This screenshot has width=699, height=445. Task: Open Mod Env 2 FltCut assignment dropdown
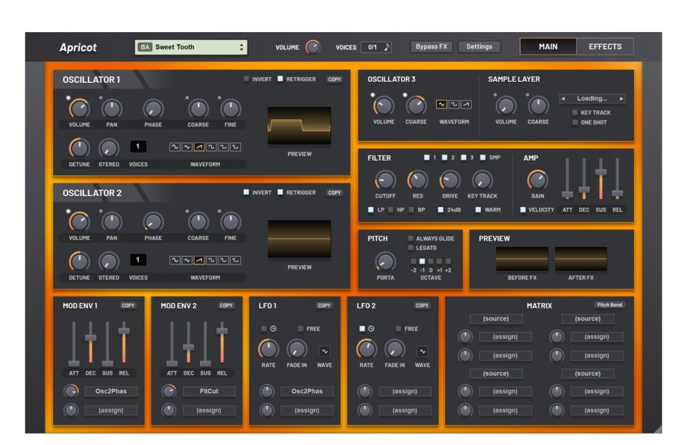click(x=209, y=392)
